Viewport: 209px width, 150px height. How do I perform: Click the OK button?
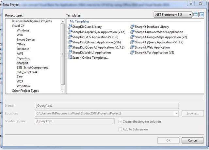click(x=169, y=141)
